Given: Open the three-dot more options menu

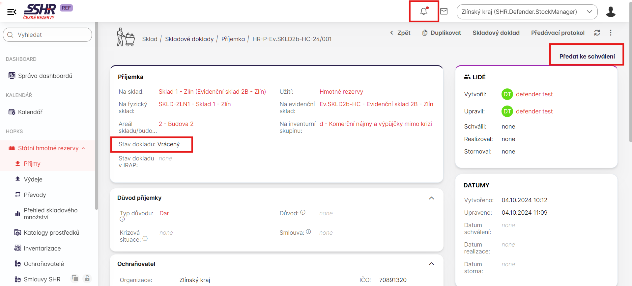Looking at the screenshot, I should click(611, 33).
